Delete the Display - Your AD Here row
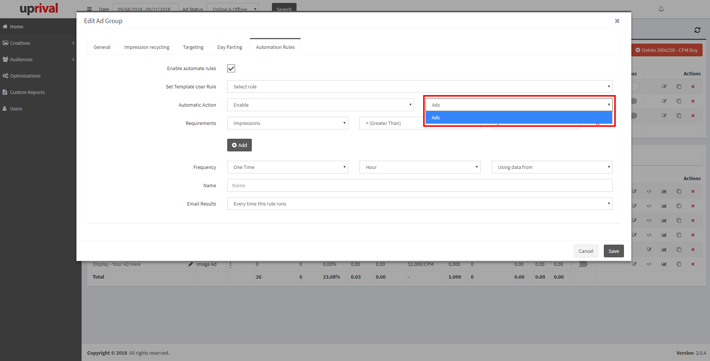This screenshot has height=361, width=710. click(x=693, y=264)
